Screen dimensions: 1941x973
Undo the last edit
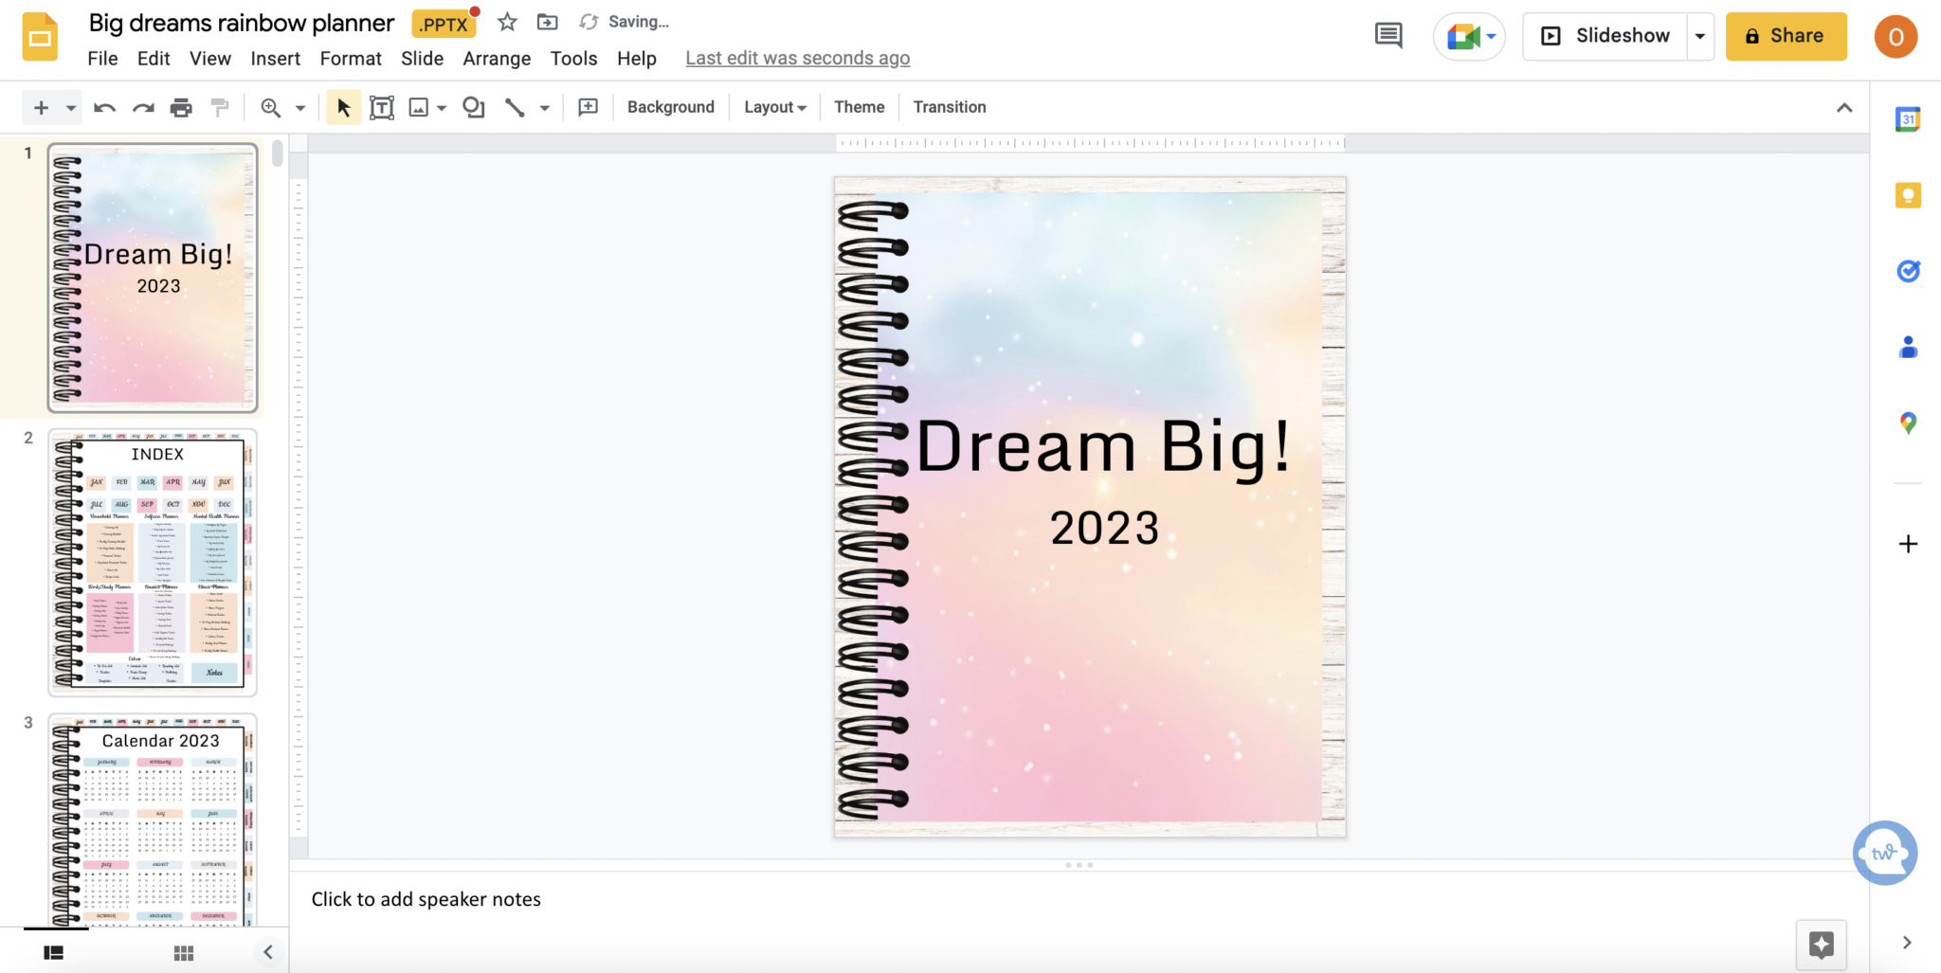coord(103,107)
